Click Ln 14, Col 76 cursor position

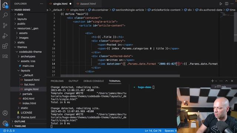point(153,131)
